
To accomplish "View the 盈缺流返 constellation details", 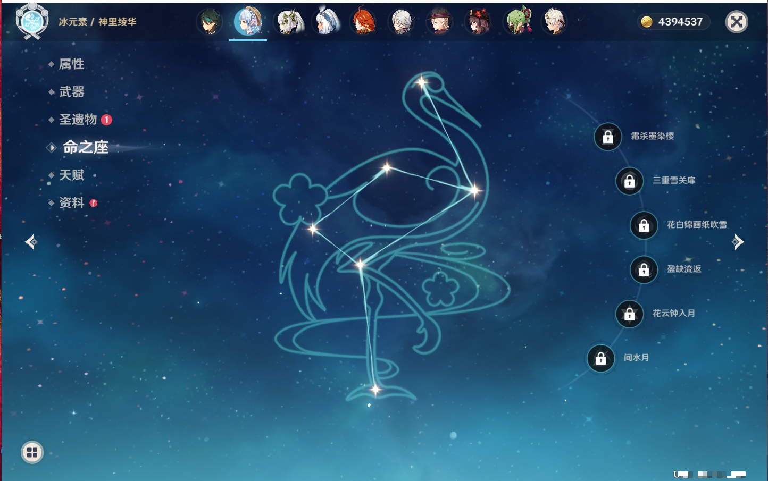I will pos(644,269).
